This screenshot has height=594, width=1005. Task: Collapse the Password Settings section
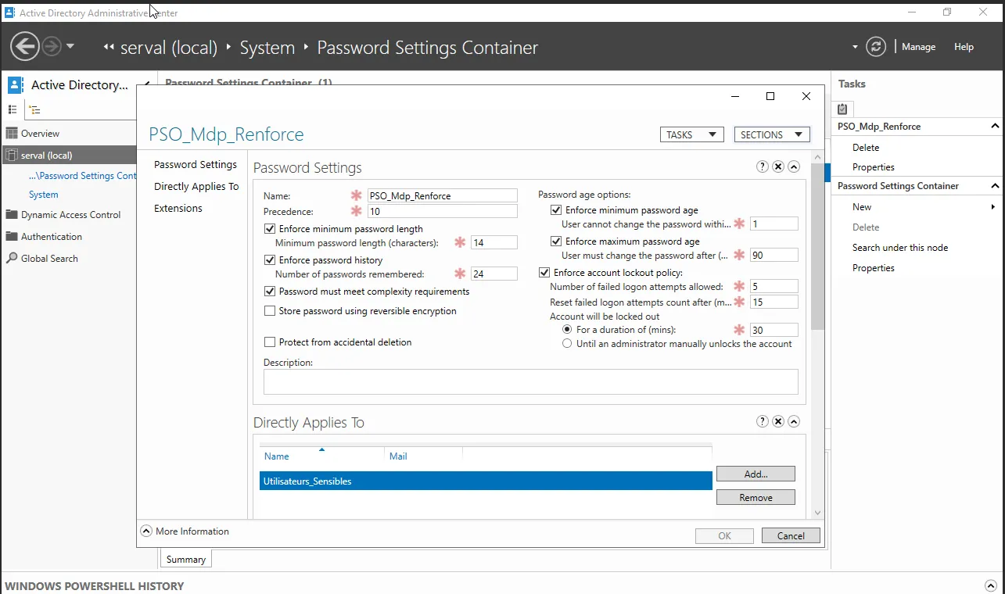click(794, 166)
